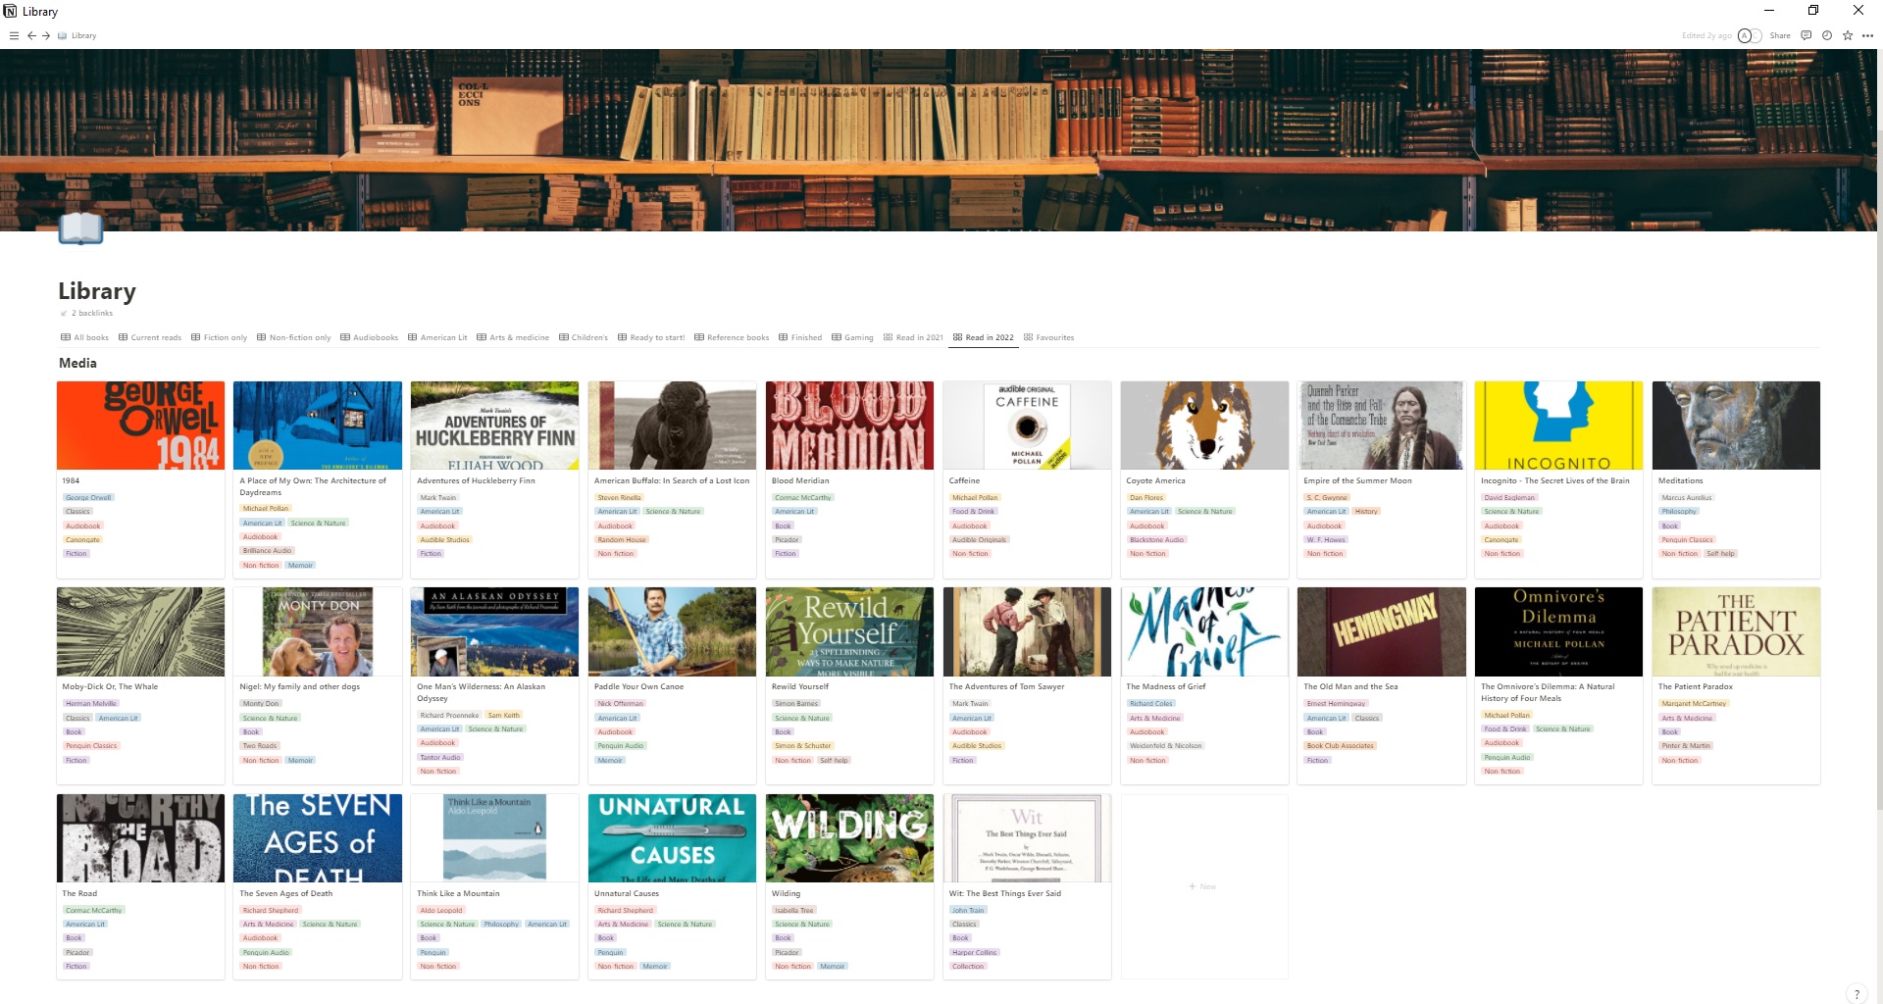Select the American Lit tab

(437, 337)
